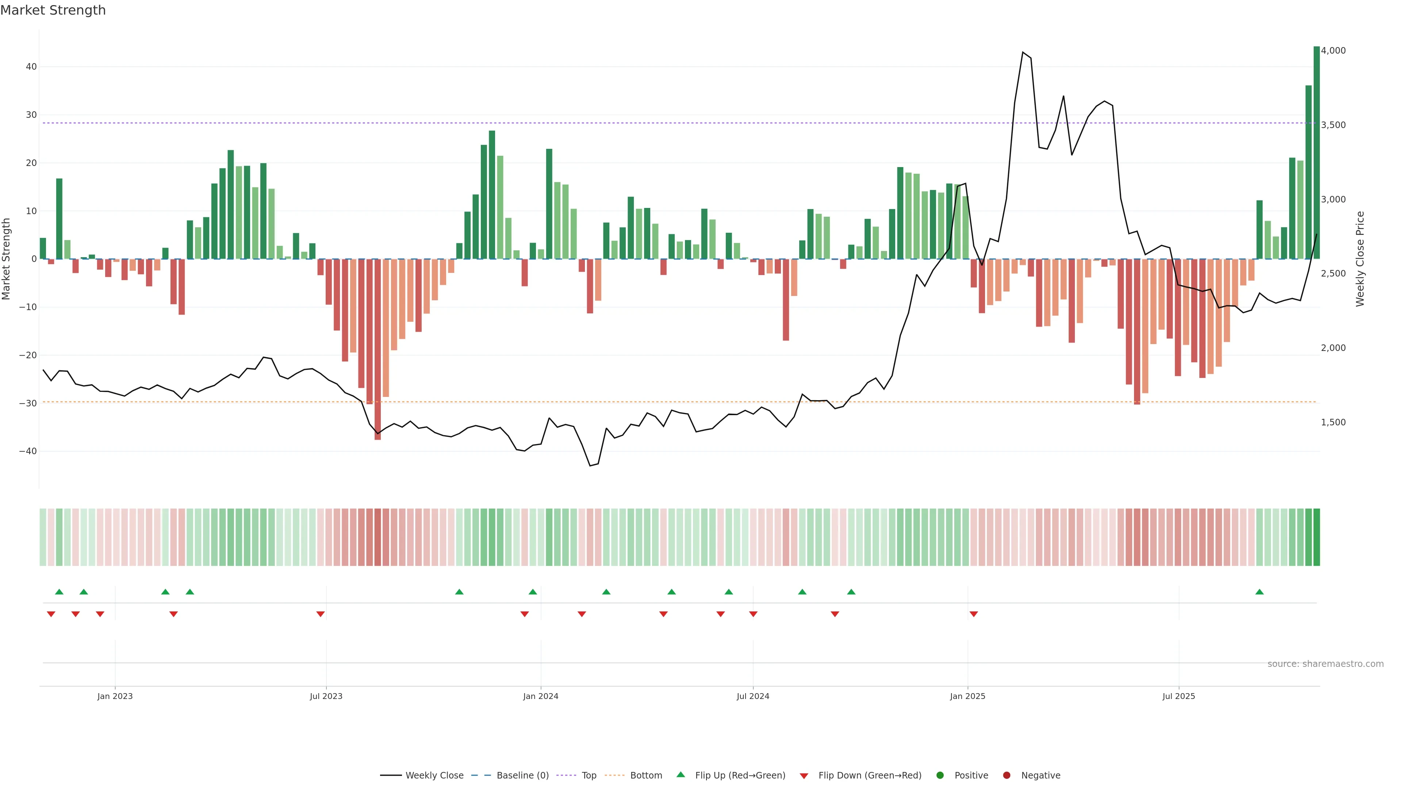Viewport: 1402px width, 788px height.
Task: Click the Weekly Close Price axis title
Action: pyautogui.click(x=1361, y=259)
